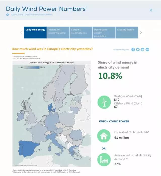Click the share icon in page header
Image resolution: width=161 pixels, height=176 pixels.
[x=151, y=10]
